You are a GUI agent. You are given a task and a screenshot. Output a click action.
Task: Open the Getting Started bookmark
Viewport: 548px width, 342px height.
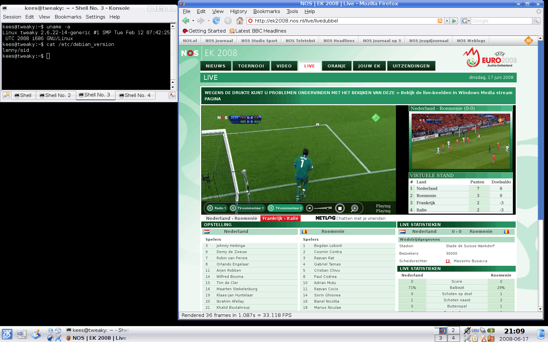204,31
